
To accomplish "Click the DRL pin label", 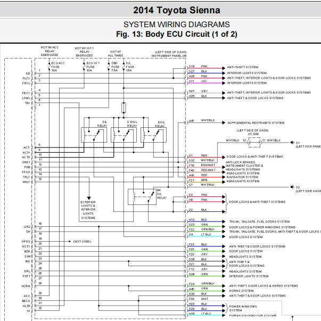I will [x=27, y=271].
